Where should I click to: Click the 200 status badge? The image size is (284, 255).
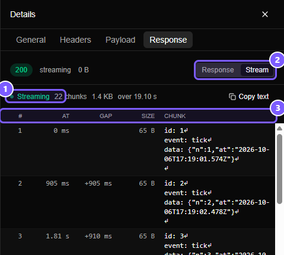[x=21, y=70]
